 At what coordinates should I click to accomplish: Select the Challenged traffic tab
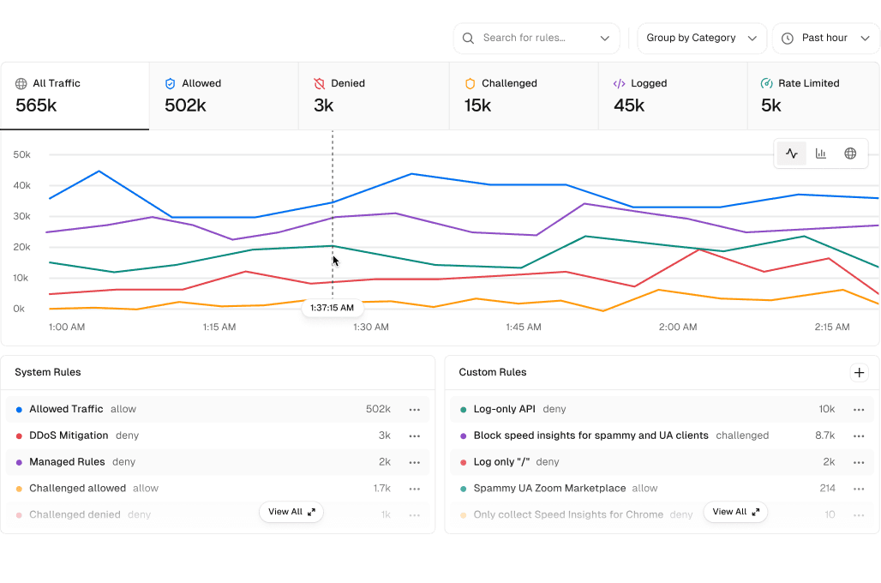(523, 95)
